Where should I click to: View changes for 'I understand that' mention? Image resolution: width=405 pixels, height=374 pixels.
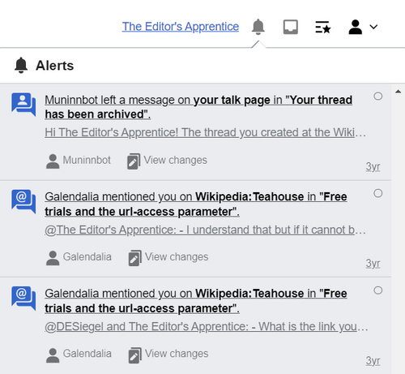[177, 257]
